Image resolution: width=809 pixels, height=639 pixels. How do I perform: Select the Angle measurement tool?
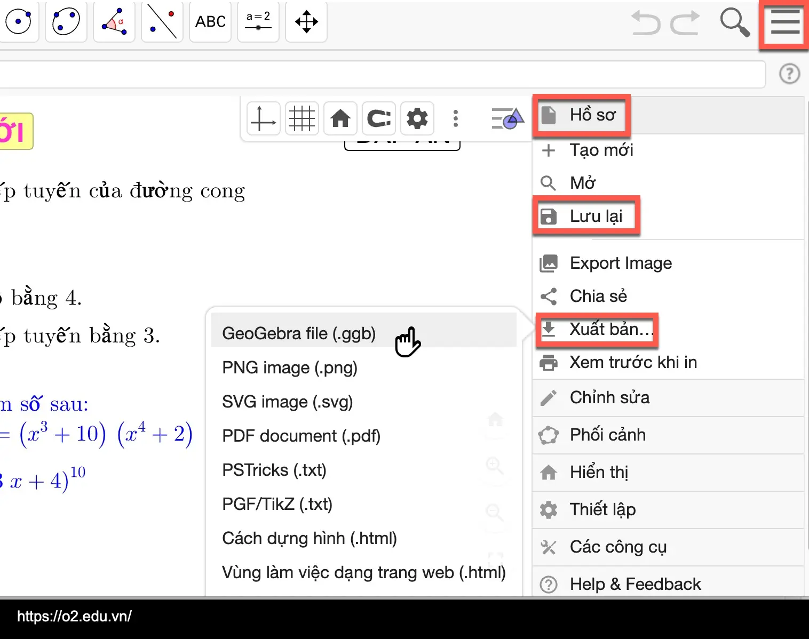114,22
